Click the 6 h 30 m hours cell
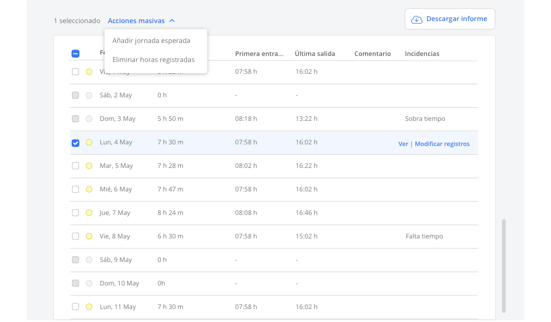The image size is (551, 322). point(171,236)
